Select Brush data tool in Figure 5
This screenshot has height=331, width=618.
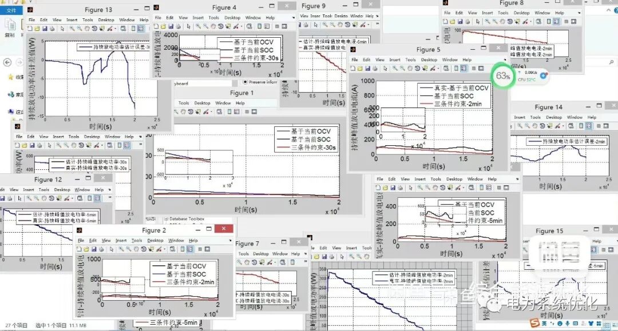click(432, 69)
